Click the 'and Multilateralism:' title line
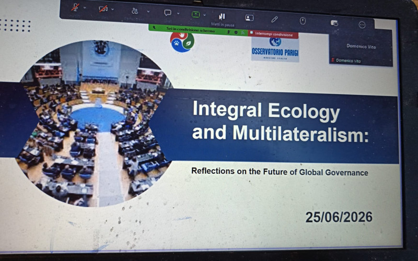 280,133
